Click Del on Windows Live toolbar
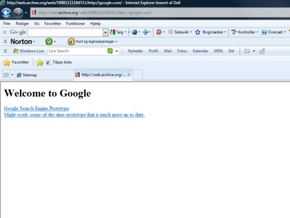 (x=231, y=51)
